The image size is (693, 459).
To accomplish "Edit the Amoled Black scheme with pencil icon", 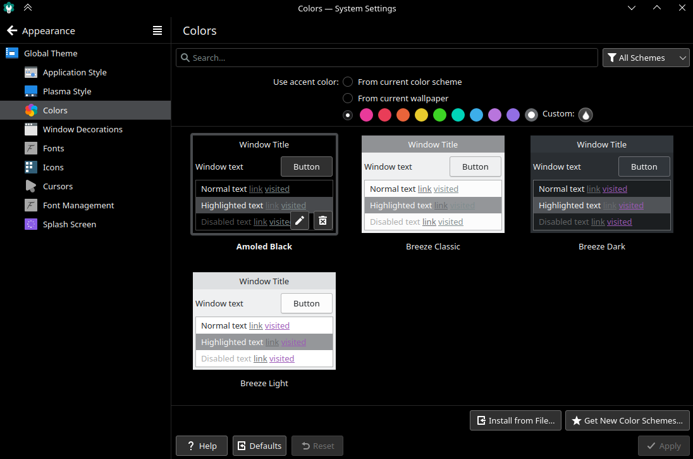I will click(300, 220).
